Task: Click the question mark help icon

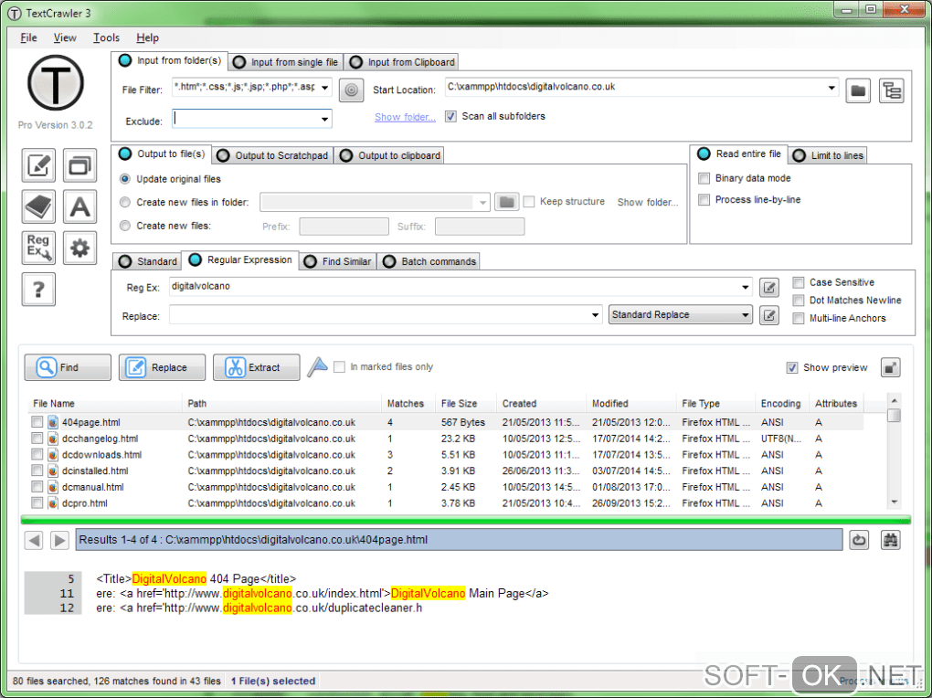Action: 38,289
